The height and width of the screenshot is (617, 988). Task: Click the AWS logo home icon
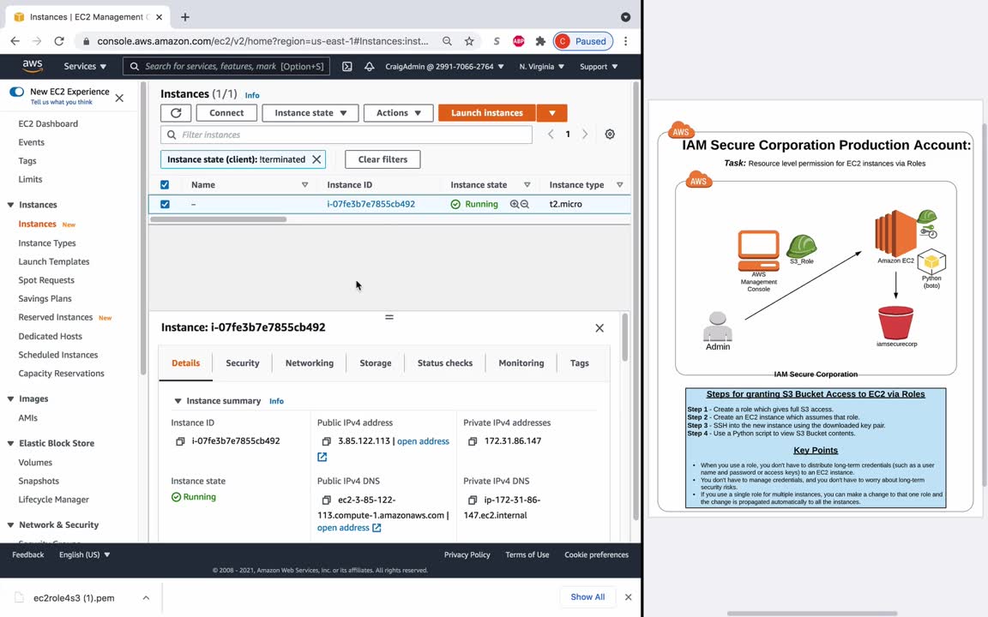point(32,66)
